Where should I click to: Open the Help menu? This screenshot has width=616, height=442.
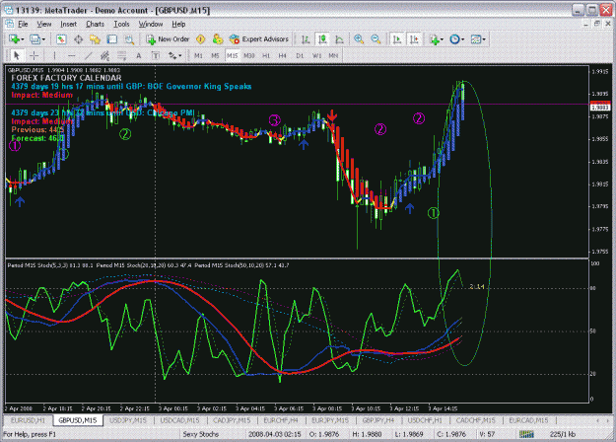click(x=178, y=24)
